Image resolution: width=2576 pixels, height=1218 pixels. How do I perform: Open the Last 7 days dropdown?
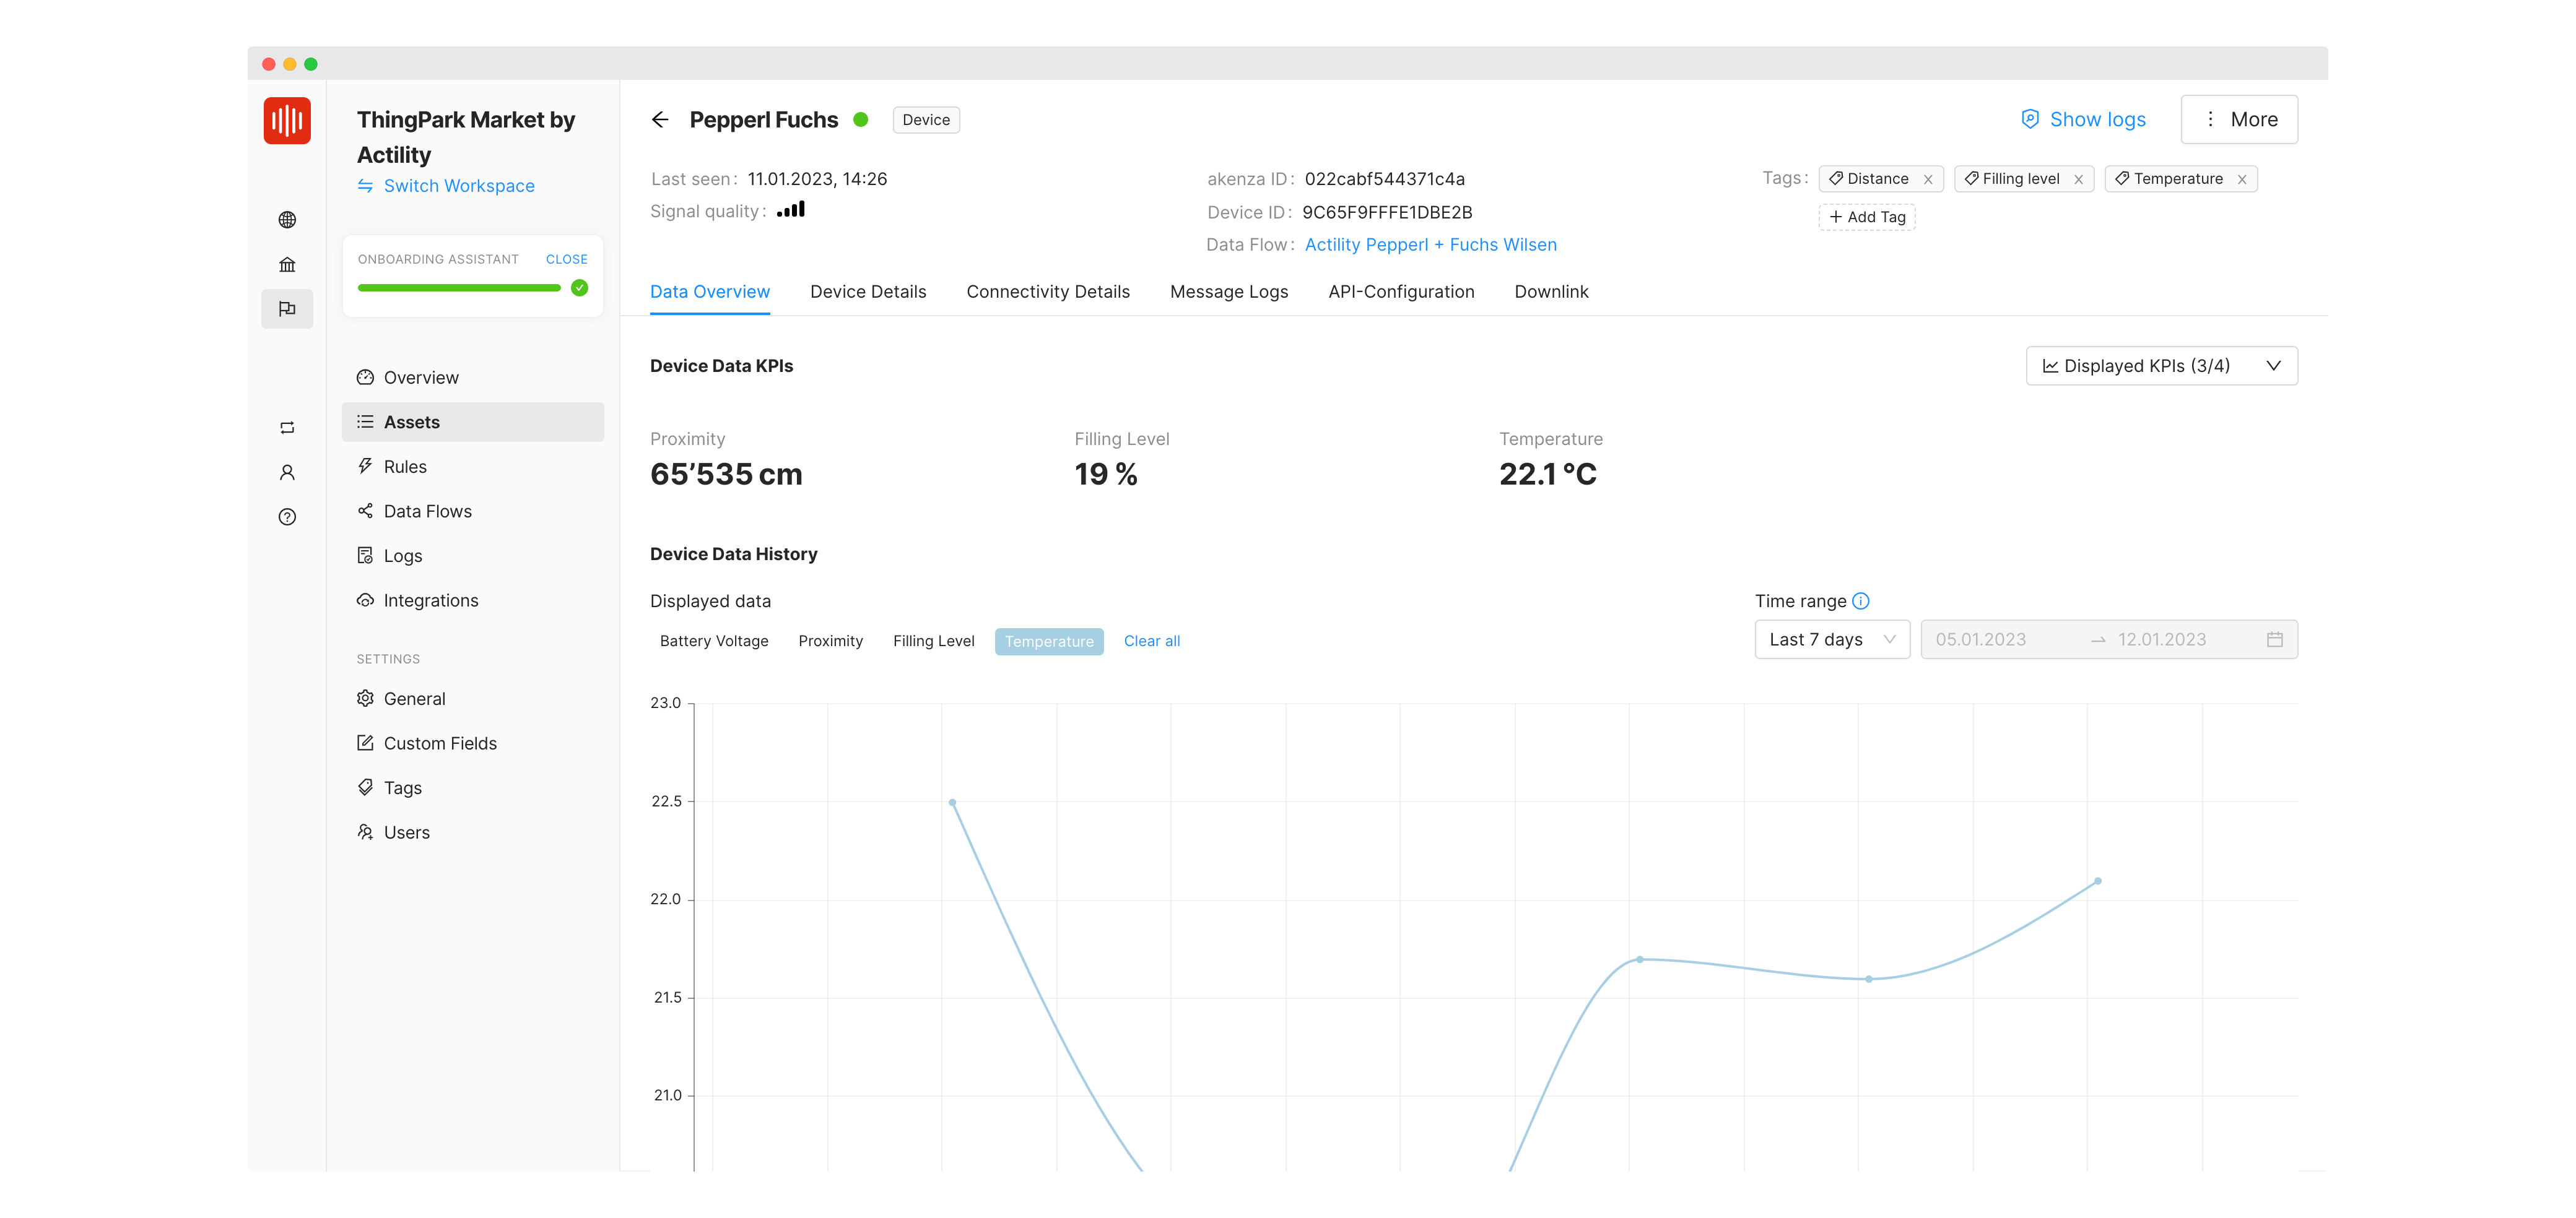pos(1832,639)
